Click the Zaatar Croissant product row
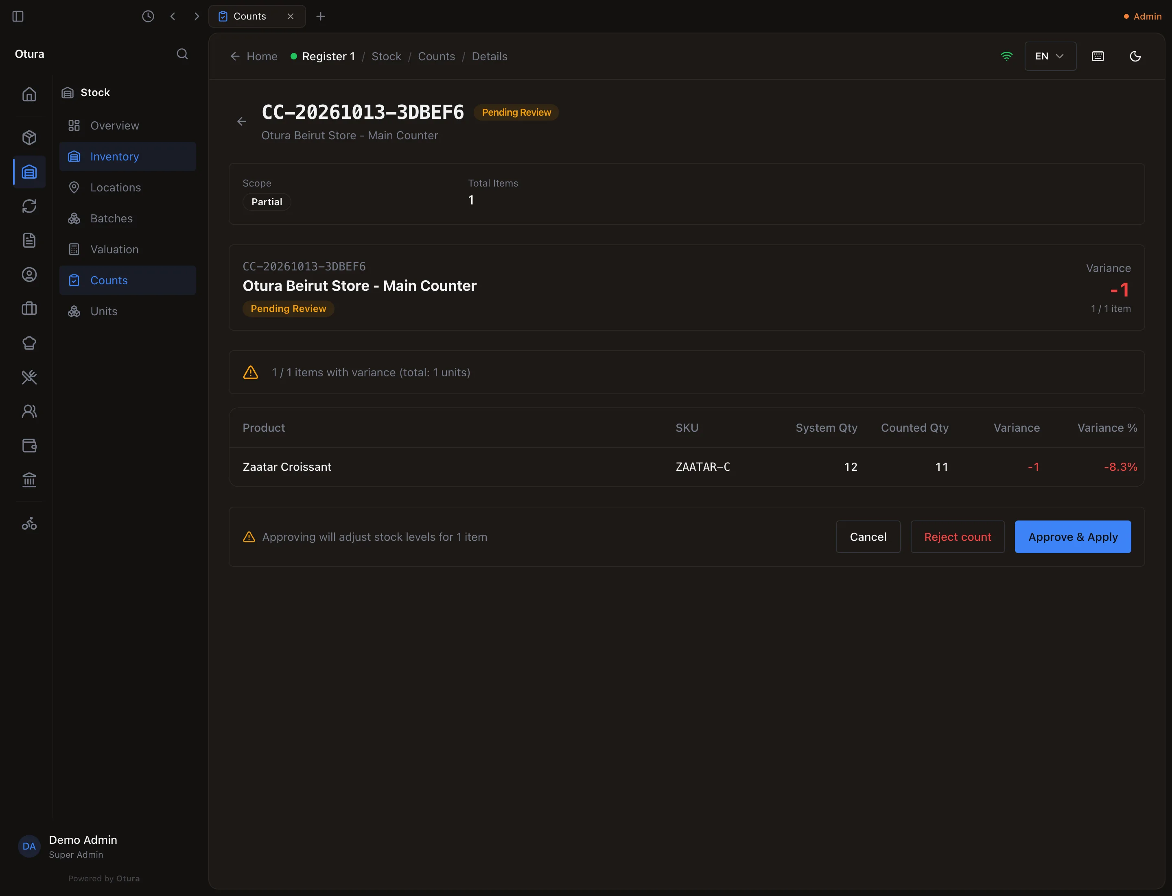 (x=687, y=467)
